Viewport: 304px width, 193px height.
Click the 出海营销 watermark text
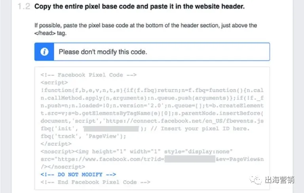coord(279,180)
